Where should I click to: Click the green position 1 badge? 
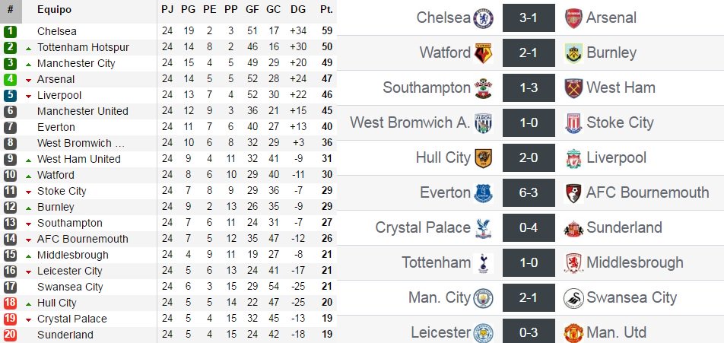coord(10,32)
